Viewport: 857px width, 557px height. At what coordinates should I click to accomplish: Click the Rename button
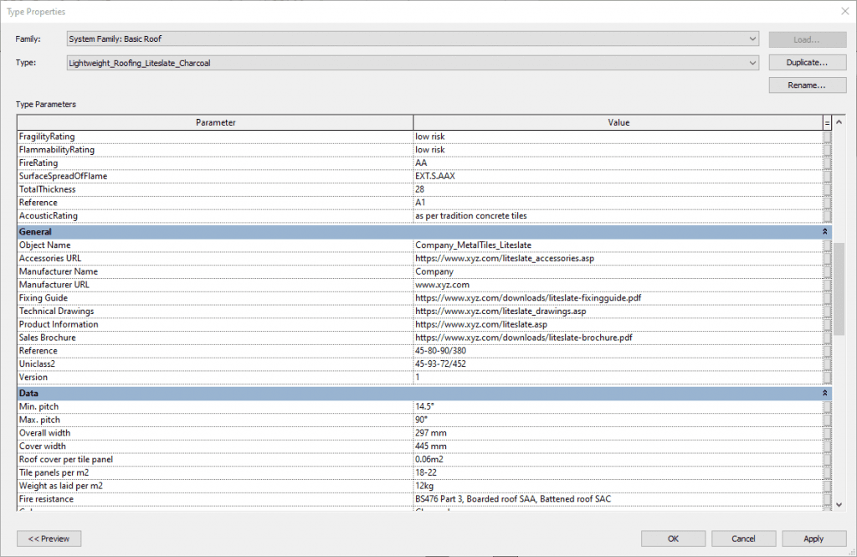[x=807, y=85]
